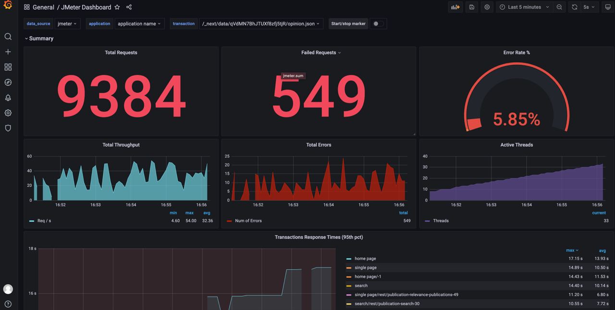615x310 pixels.
Task: Open the transaction opinion.json dropdown
Action: (261, 24)
